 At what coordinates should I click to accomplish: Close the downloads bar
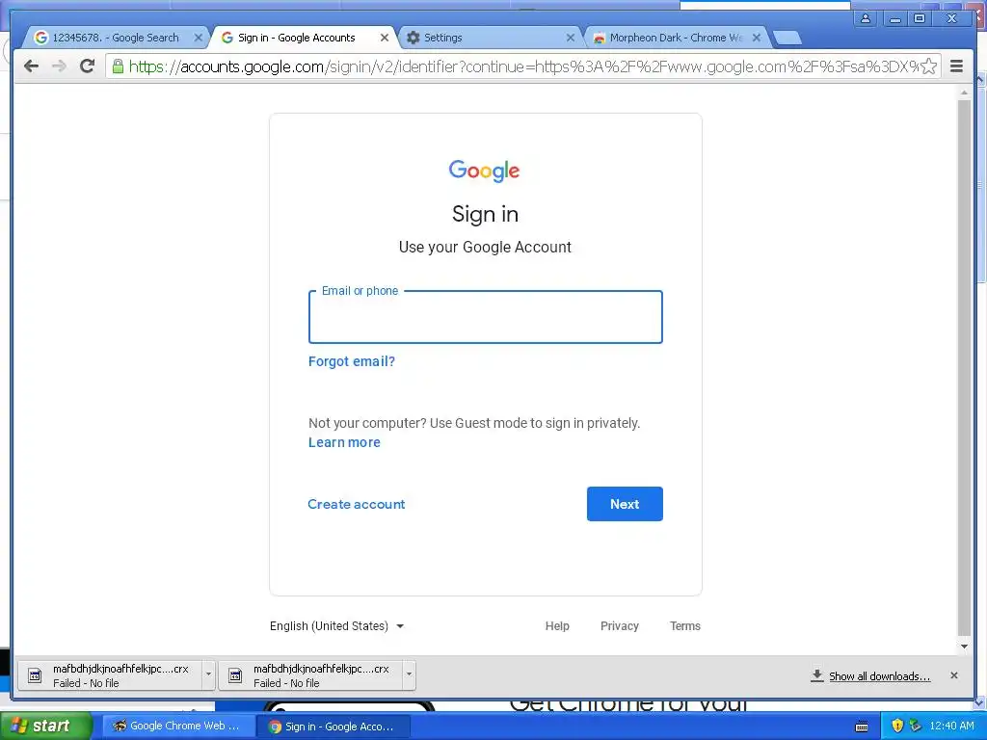pos(953,675)
